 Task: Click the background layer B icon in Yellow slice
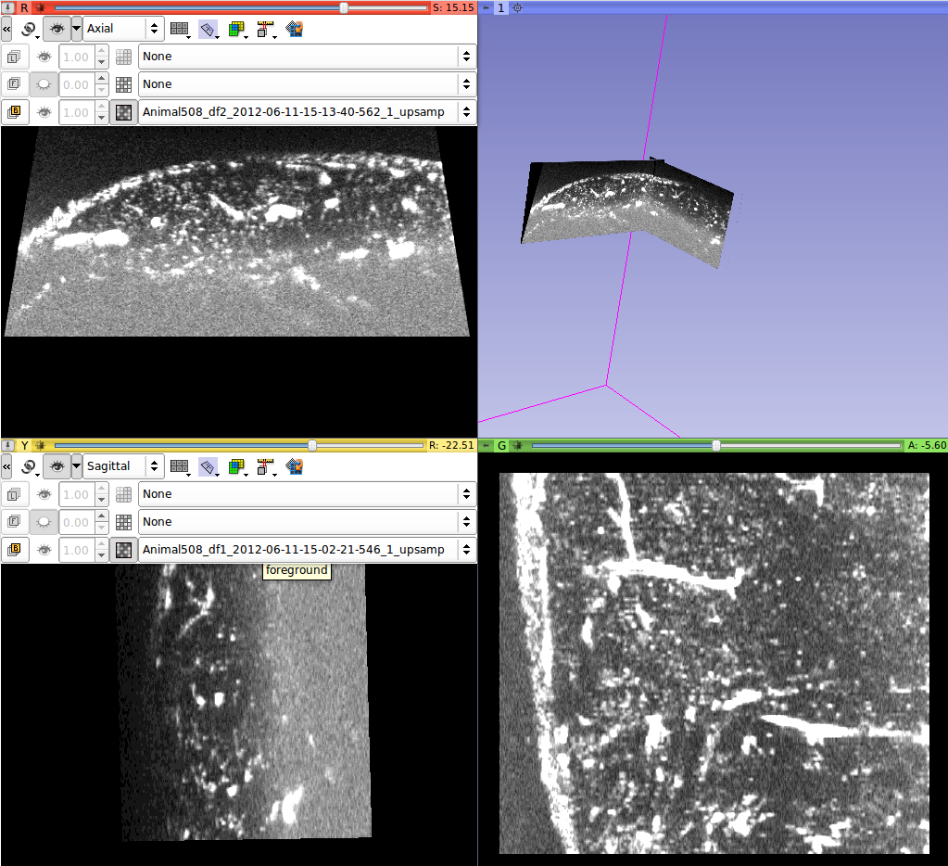[15, 550]
